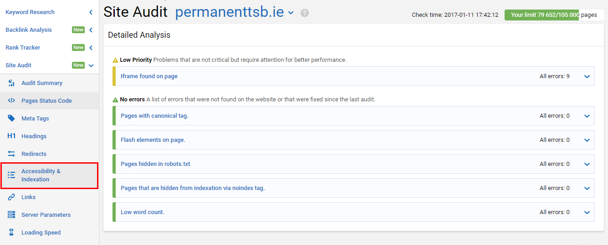The height and width of the screenshot is (245, 608).
Task: Click the Server Parameters icon
Action: coord(11,215)
